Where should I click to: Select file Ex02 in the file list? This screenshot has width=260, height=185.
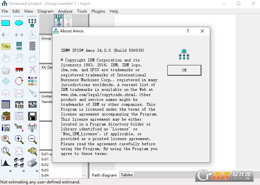tap(45, 165)
